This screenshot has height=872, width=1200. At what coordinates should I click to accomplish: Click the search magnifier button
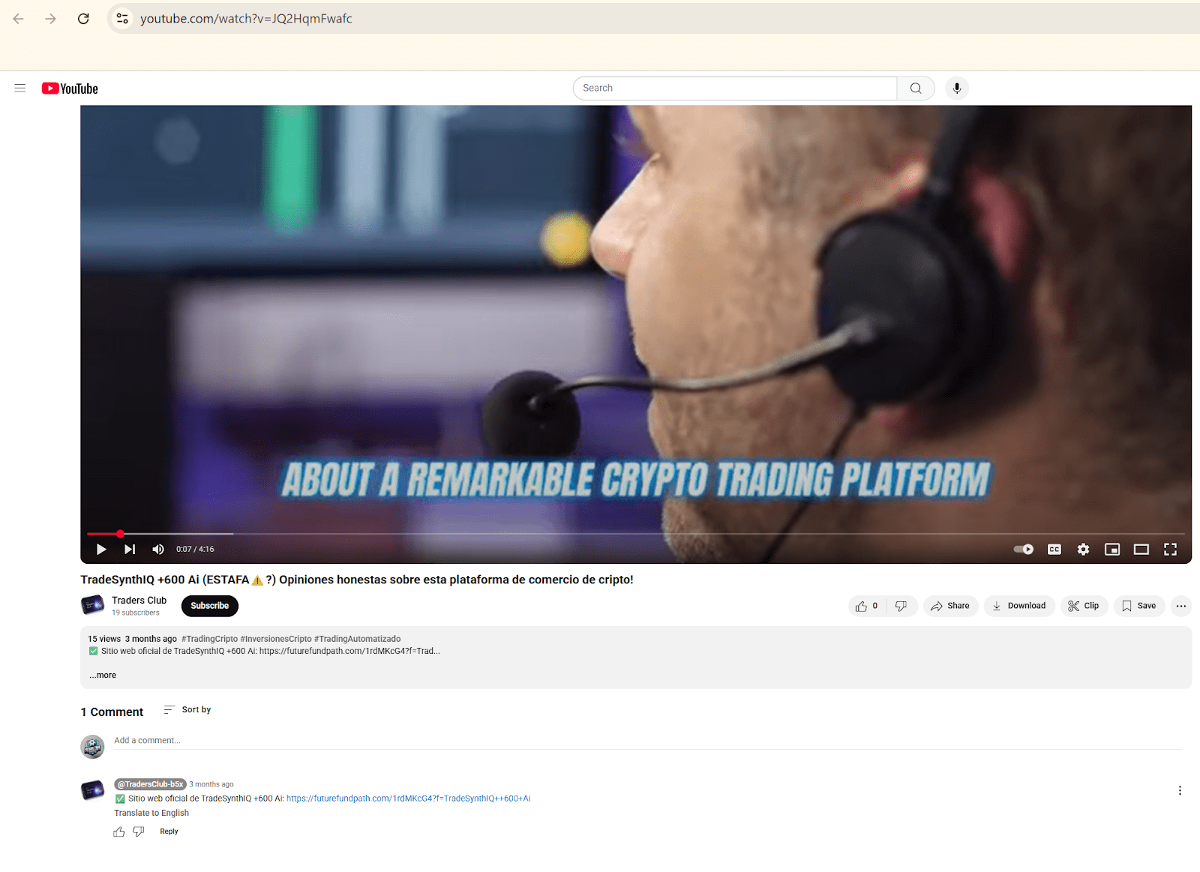point(916,88)
